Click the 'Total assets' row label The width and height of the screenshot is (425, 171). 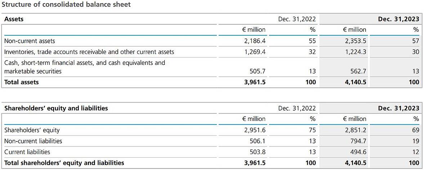(21, 82)
